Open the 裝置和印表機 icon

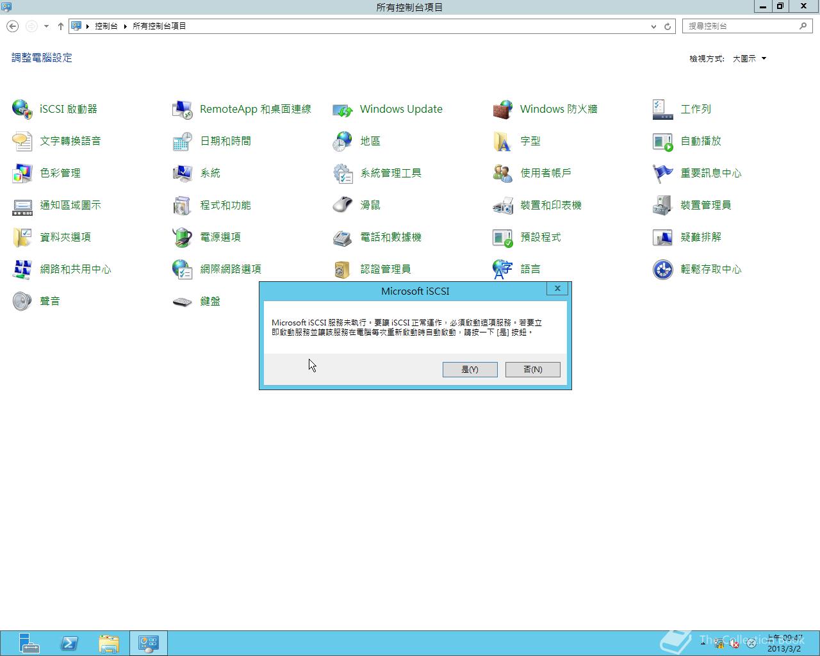[x=503, y=205]
